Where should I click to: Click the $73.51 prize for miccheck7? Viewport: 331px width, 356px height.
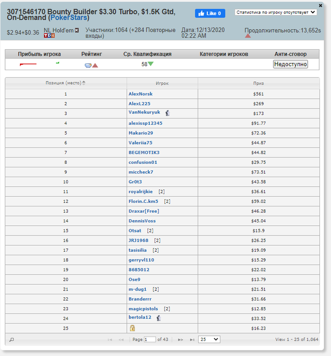(x=259, y=172)
